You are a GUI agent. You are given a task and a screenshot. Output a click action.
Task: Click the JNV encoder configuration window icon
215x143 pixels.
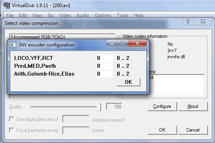pos(13,45)
